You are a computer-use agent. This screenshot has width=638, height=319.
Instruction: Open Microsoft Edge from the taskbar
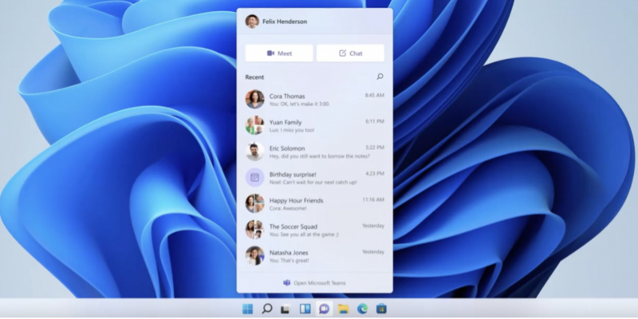click(362, 309)
